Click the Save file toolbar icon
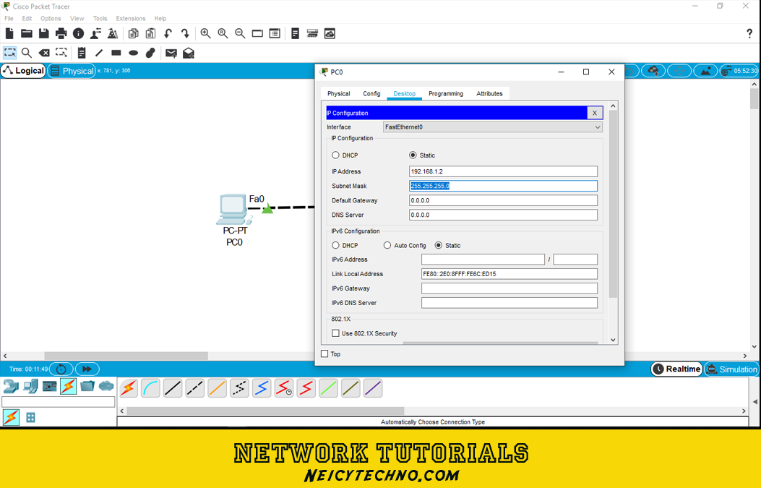The height and width of the screenshot is (488, 761). point(43,33)
